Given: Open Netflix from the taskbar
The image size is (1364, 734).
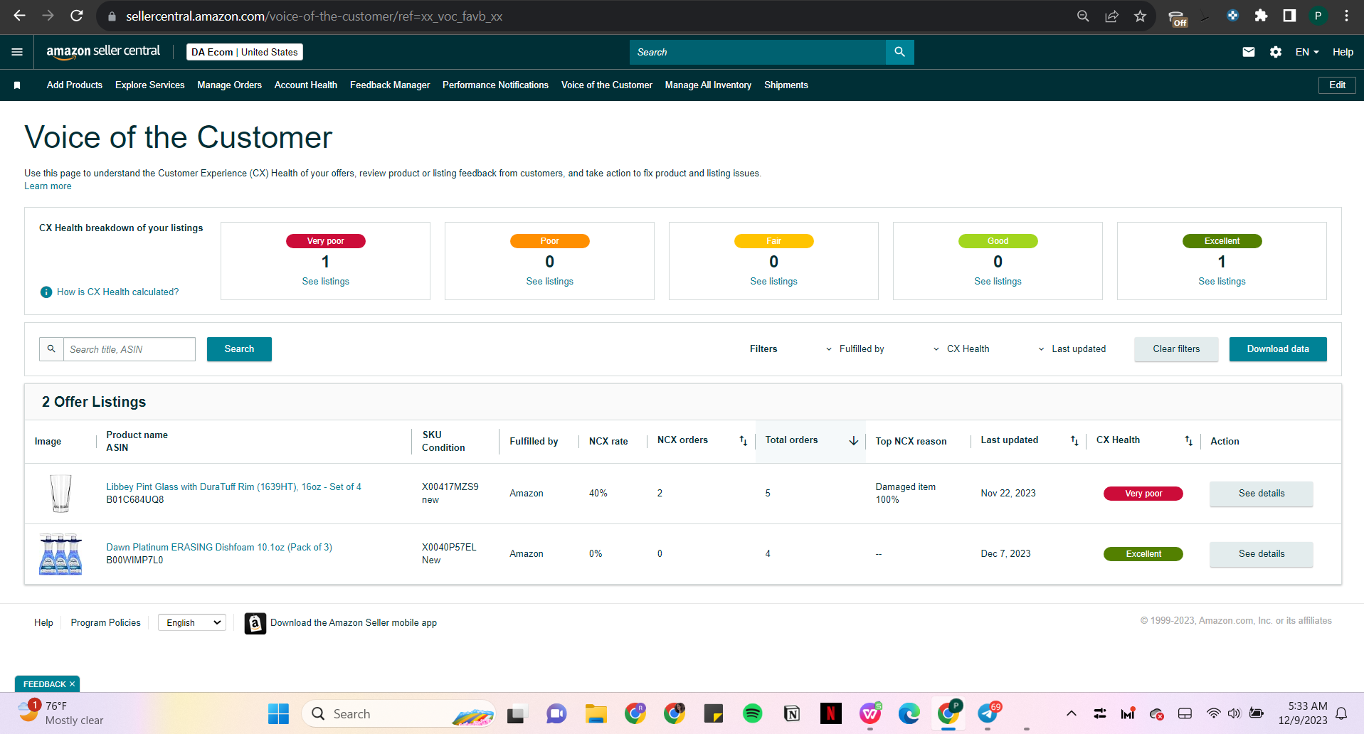Looking at the screenshot, I should click(830, 713).
